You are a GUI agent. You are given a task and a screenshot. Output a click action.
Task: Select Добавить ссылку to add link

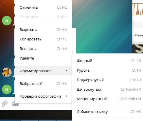(x=107, y=112)
